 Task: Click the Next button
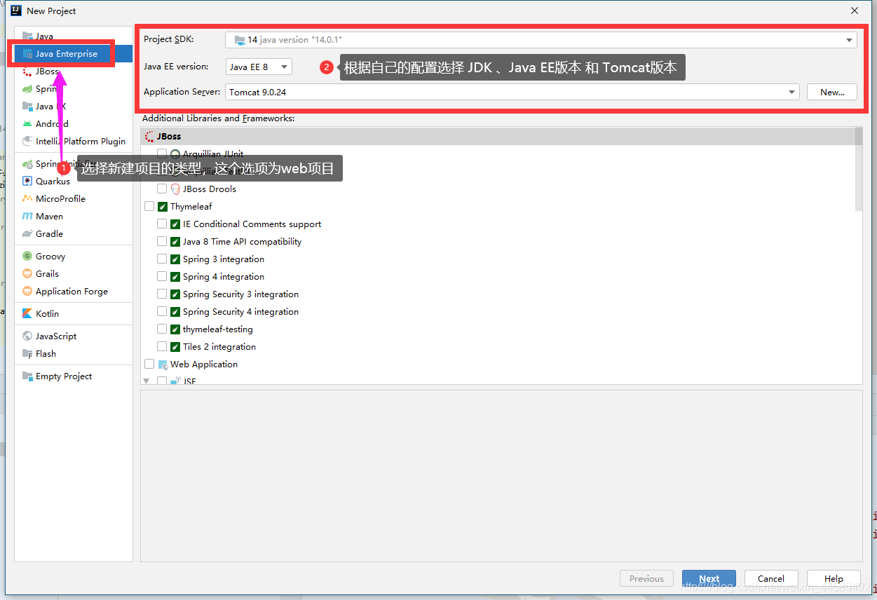[709, 579]
